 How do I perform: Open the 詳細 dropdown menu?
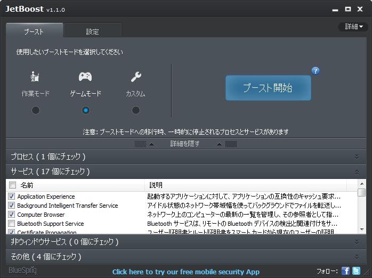[353, 27]
